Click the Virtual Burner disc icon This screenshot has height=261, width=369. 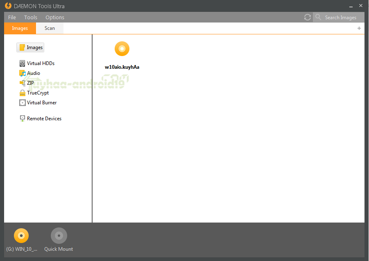tap(23, 103)
